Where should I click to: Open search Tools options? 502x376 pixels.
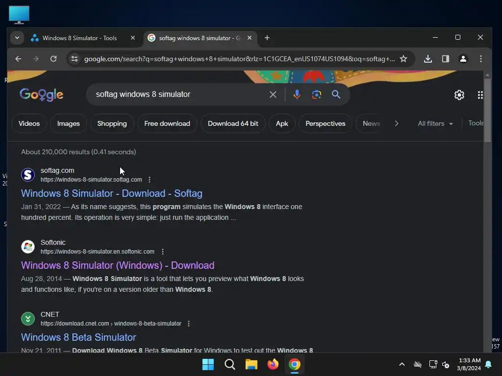476,123
